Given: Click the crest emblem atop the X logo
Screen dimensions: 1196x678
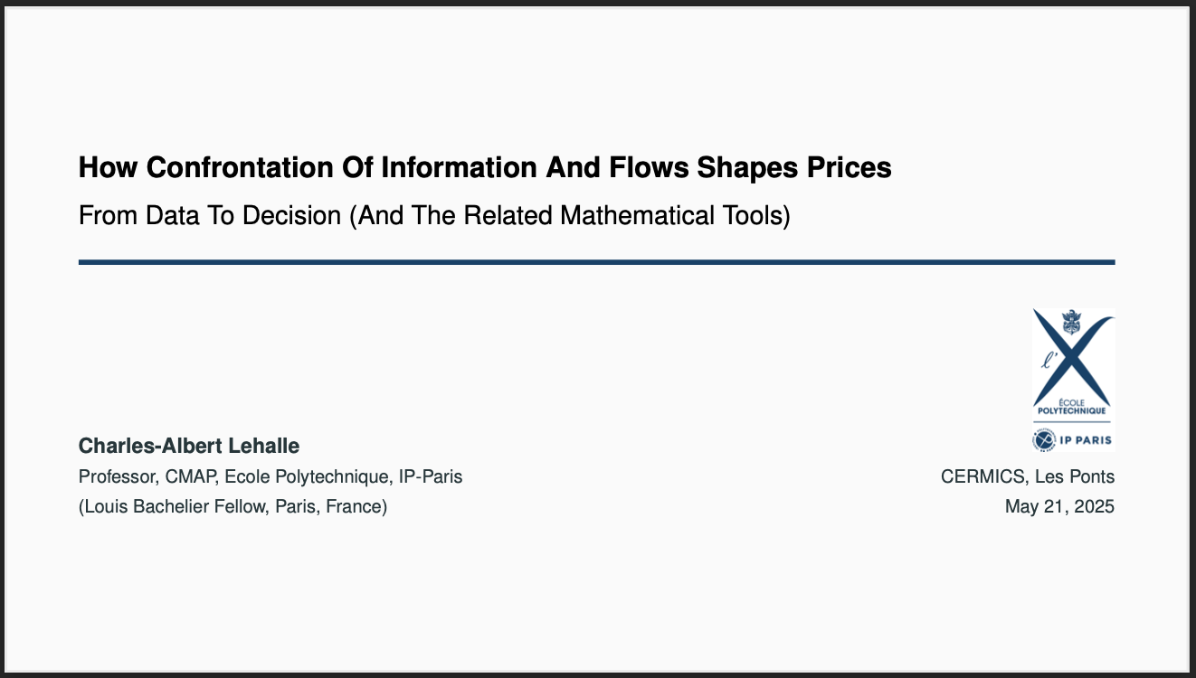Looking at the screenshot, I should (1071, 322).
